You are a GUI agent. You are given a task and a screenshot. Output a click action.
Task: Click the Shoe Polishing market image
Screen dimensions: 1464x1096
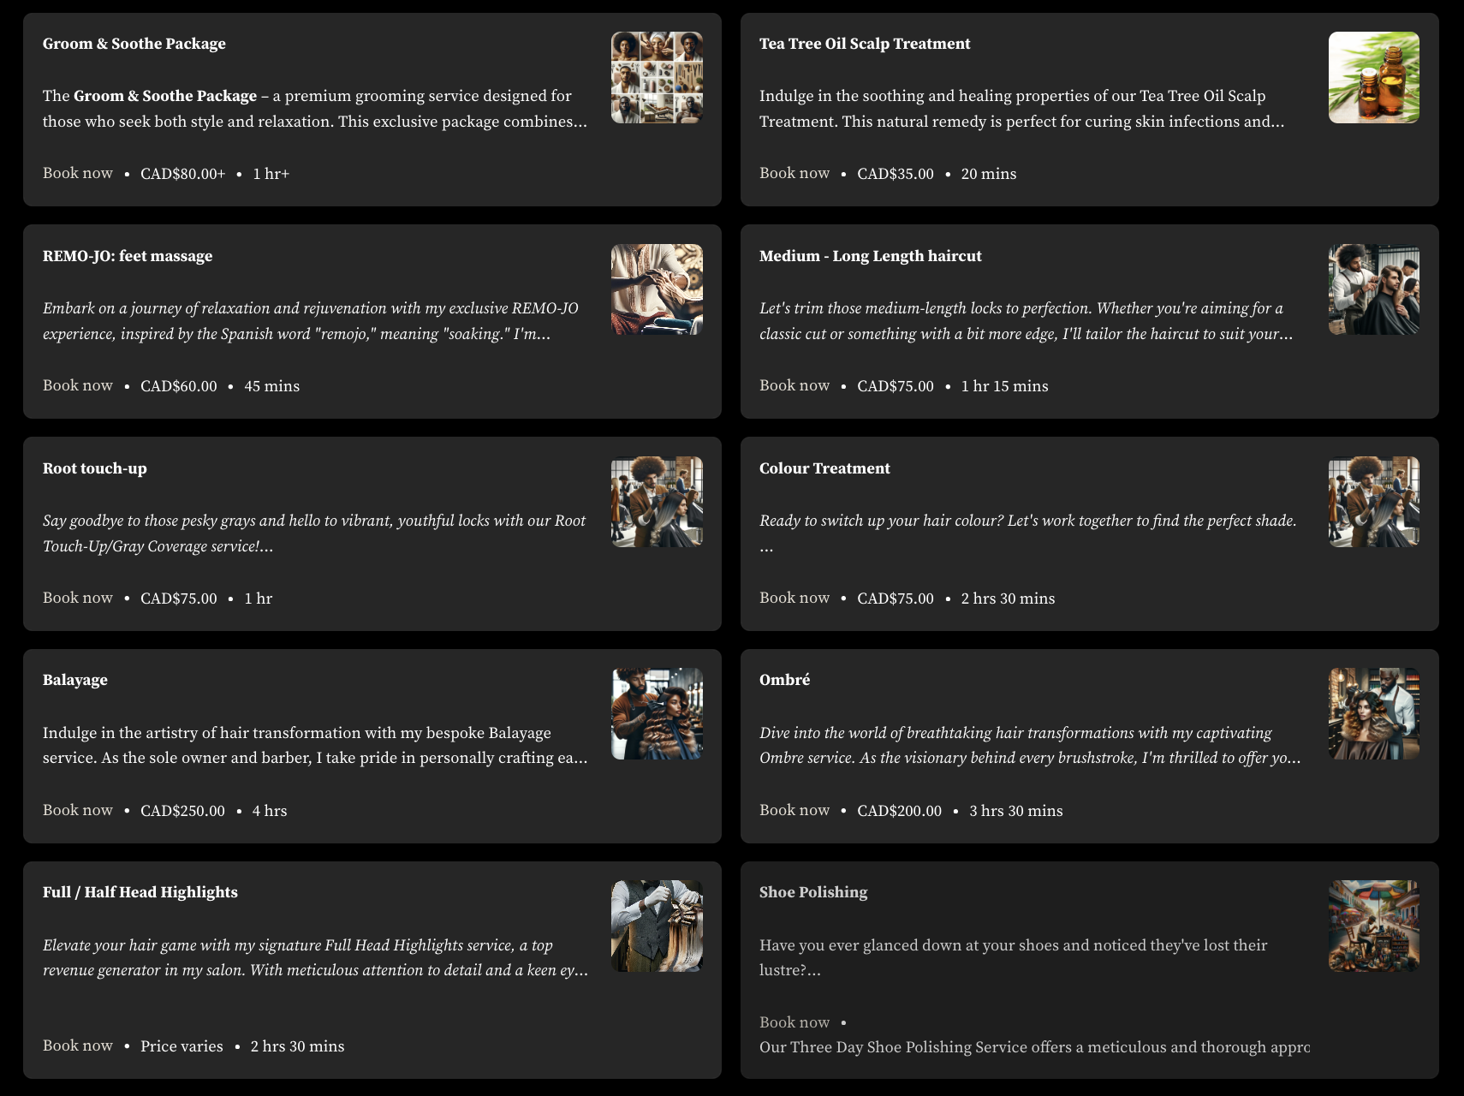coord(1373,926)
